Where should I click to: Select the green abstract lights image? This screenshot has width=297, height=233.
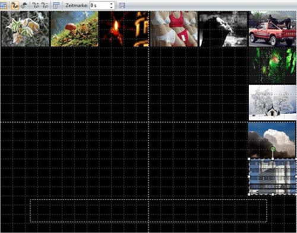[273, 66]
